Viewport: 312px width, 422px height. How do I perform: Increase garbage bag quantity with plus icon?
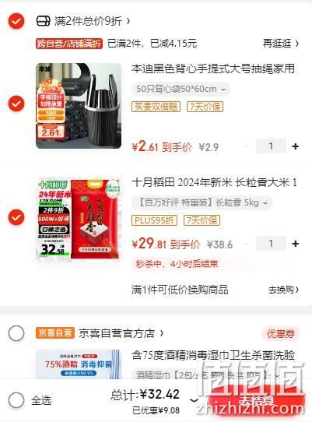click(x=296, y=146)
